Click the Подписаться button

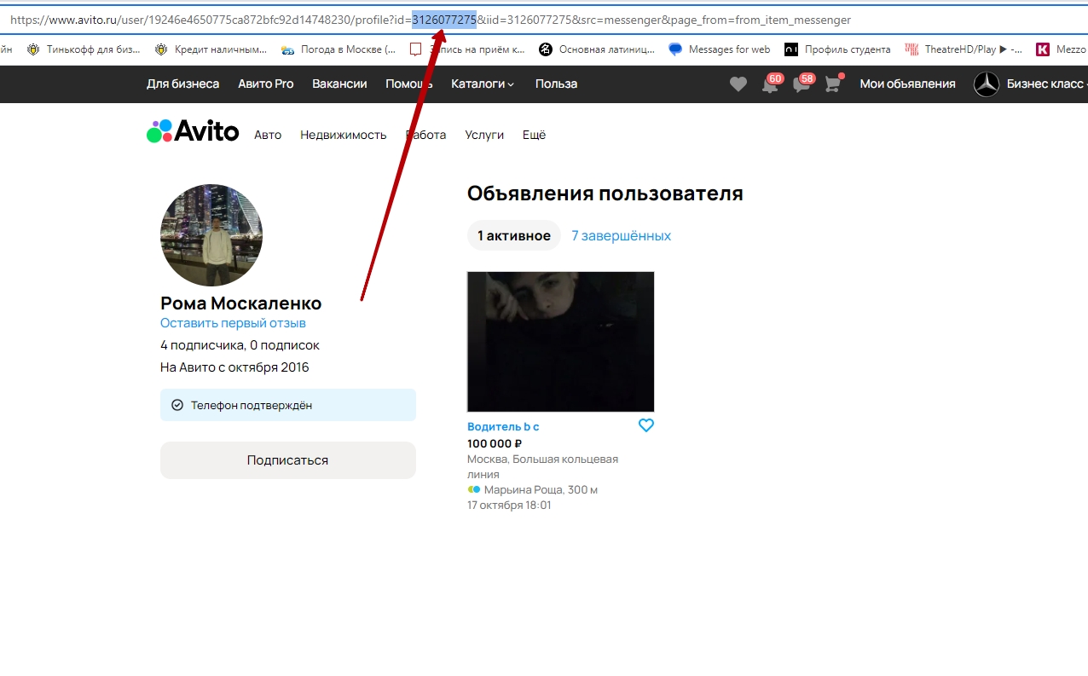(287, 460)
